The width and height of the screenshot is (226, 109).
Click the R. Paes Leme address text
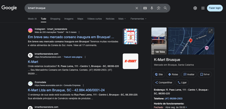181,92
